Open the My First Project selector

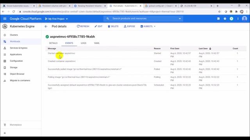point(56,19)
